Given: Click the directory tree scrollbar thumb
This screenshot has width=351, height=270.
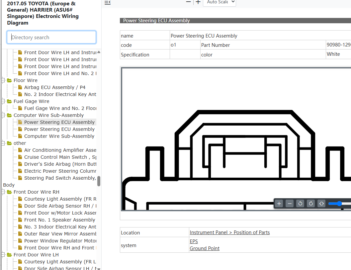Looking at the screenshot, I should pyautogui.click(x=99, y=181).
